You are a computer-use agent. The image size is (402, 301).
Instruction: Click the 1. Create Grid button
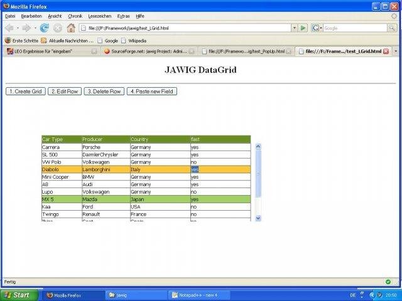[x=26, y=92]
